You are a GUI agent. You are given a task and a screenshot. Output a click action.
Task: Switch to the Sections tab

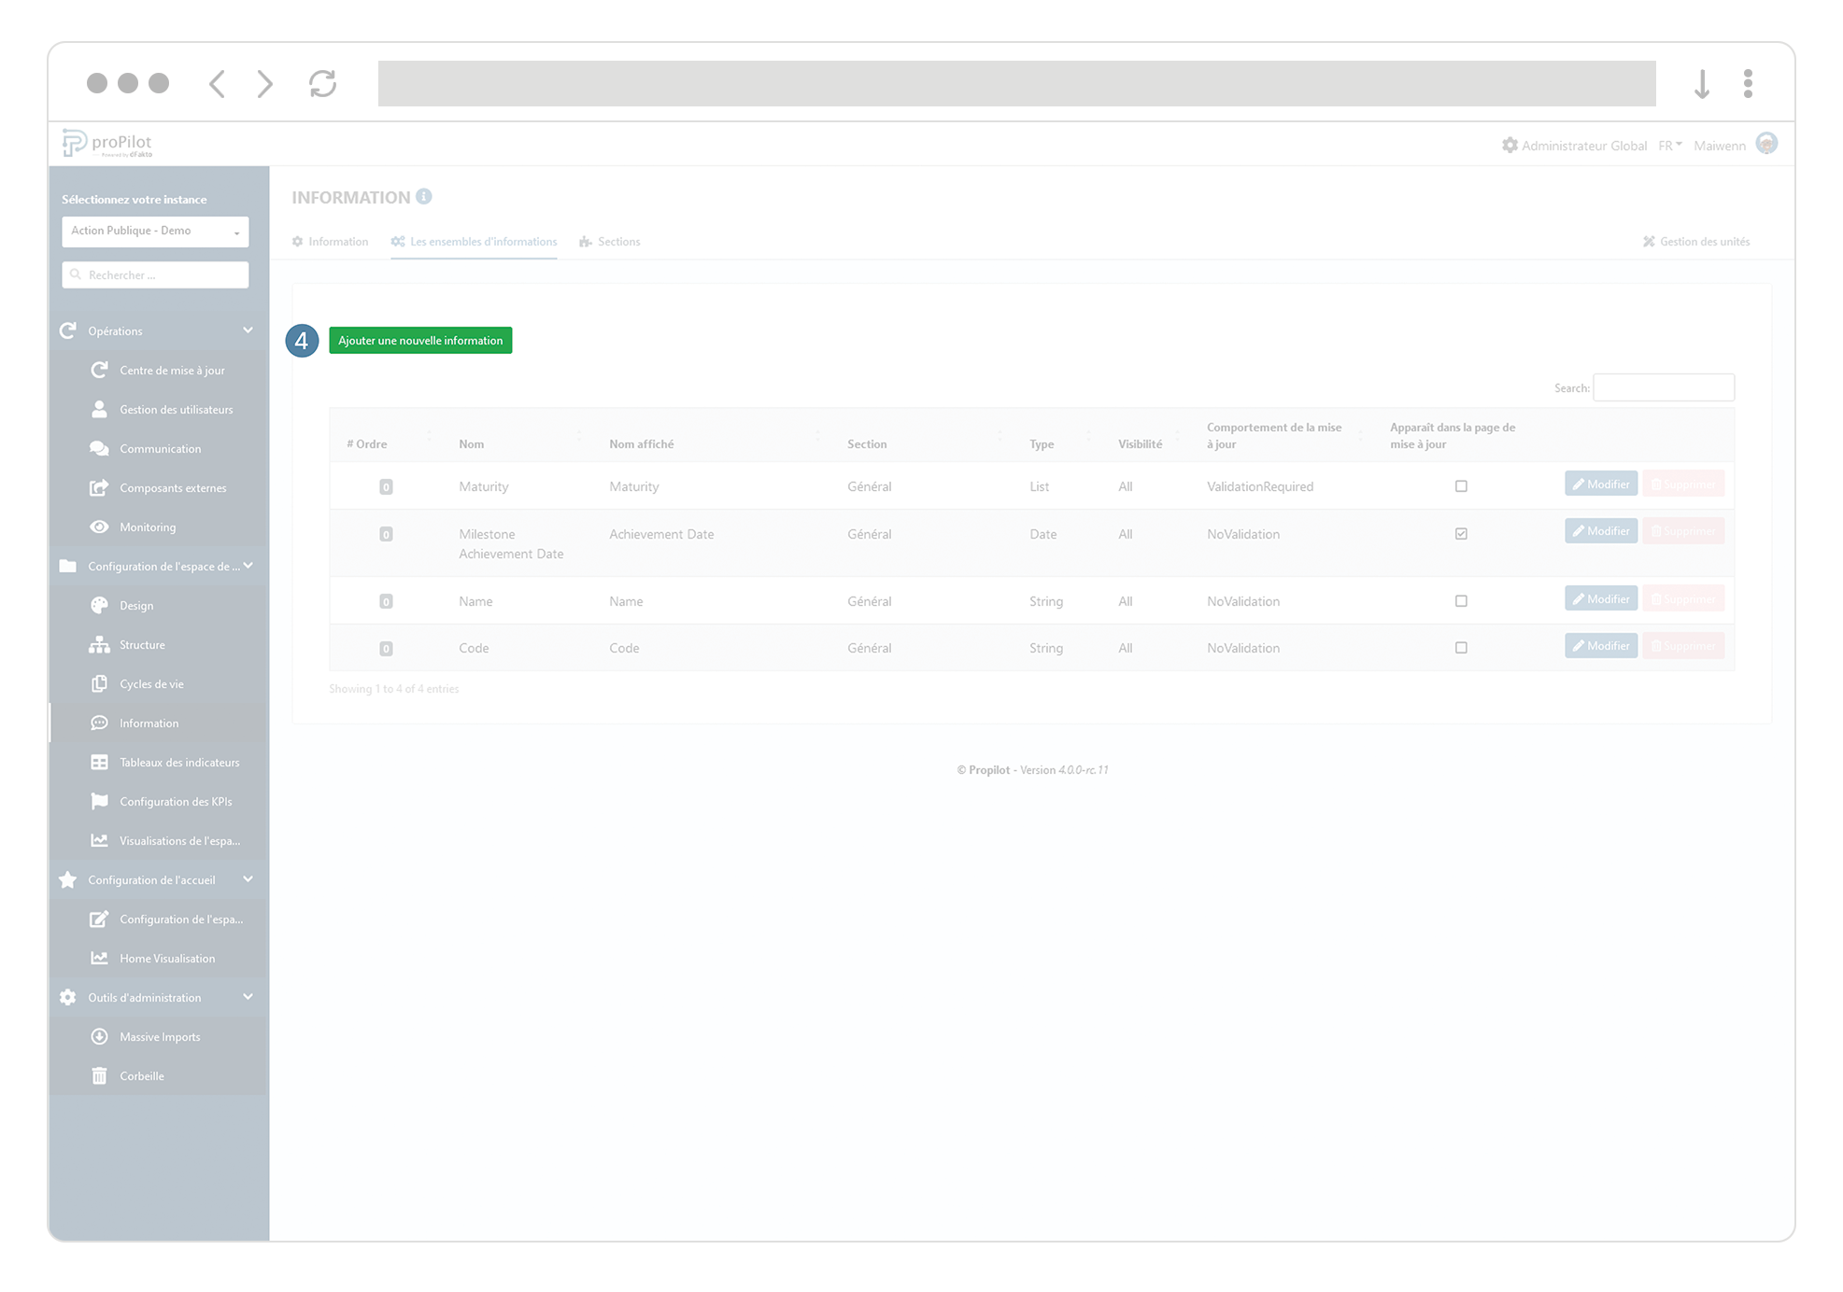click(609, 241)
